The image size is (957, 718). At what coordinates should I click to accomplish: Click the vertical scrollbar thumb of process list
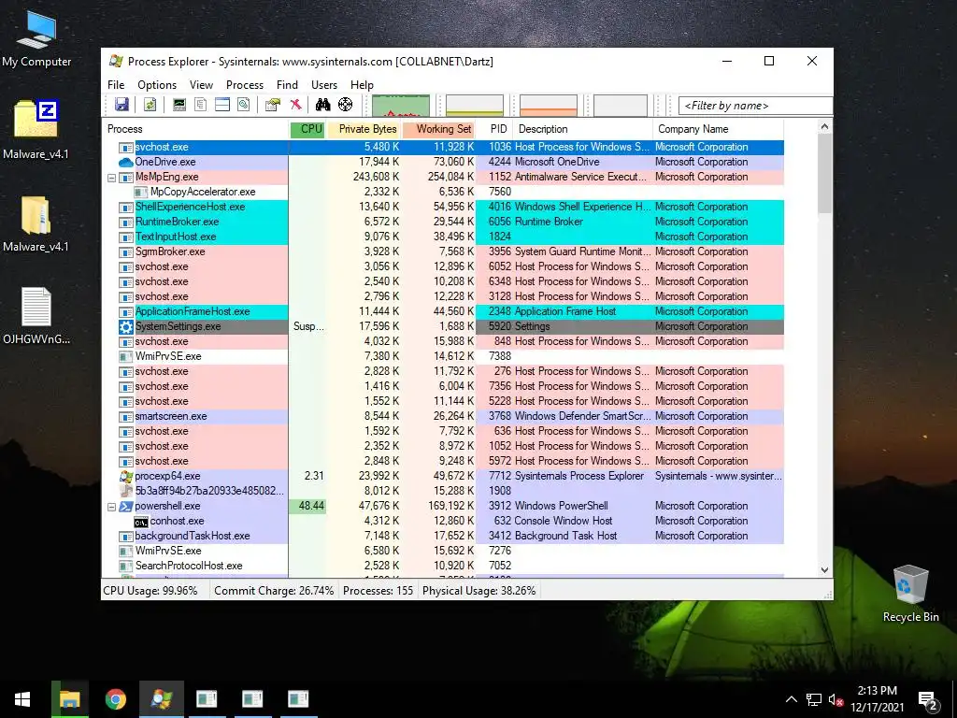click(x=824, y=173)
